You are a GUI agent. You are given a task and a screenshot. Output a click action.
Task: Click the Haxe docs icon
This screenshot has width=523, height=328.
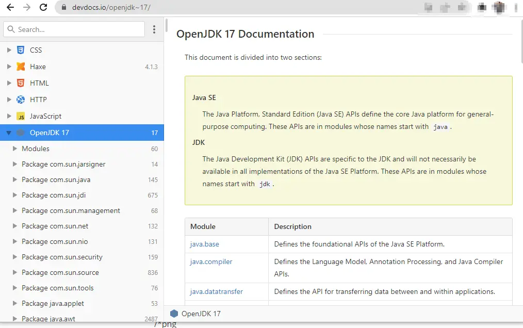click(21, 67)
